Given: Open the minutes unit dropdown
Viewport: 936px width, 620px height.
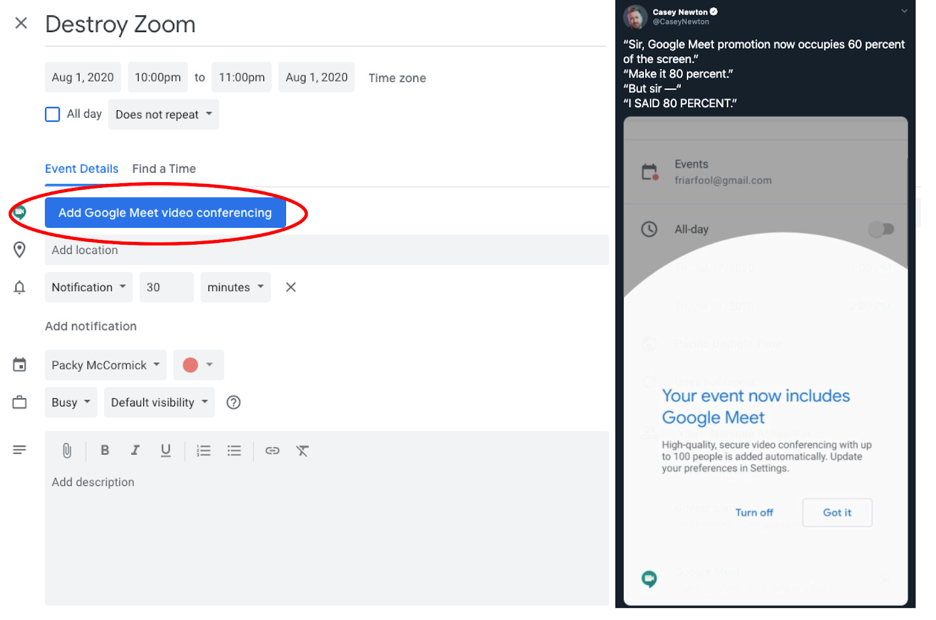Looking at the screenshot, I should pos(236,287).
